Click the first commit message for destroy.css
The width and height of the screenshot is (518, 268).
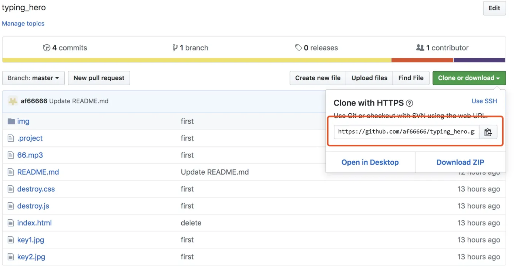(x=187, y=189)
